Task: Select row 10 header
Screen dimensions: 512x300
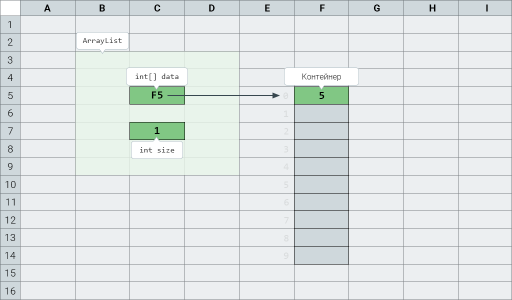Action: (10, 184)
